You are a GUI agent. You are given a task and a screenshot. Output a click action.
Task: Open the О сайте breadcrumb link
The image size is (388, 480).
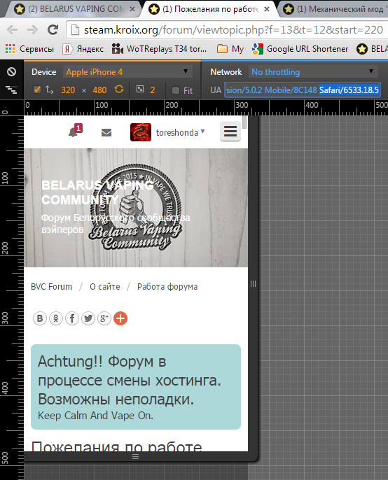point(105,287)
